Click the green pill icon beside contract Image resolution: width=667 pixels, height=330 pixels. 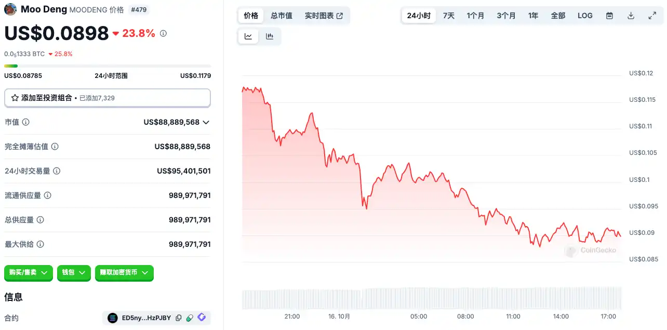[x=190, y=318]
